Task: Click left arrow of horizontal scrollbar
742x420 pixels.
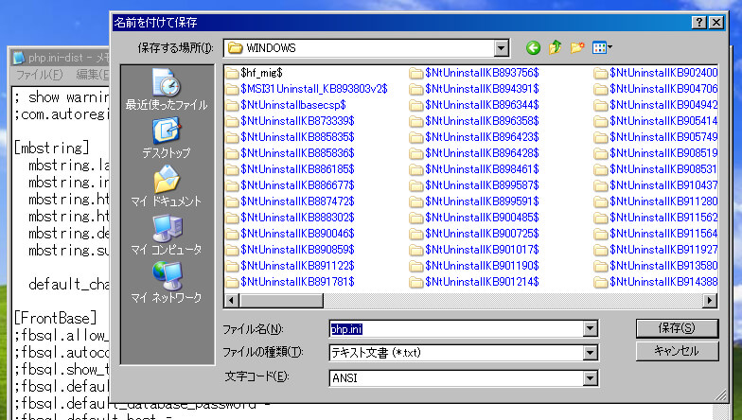Action: click(232, 301)
